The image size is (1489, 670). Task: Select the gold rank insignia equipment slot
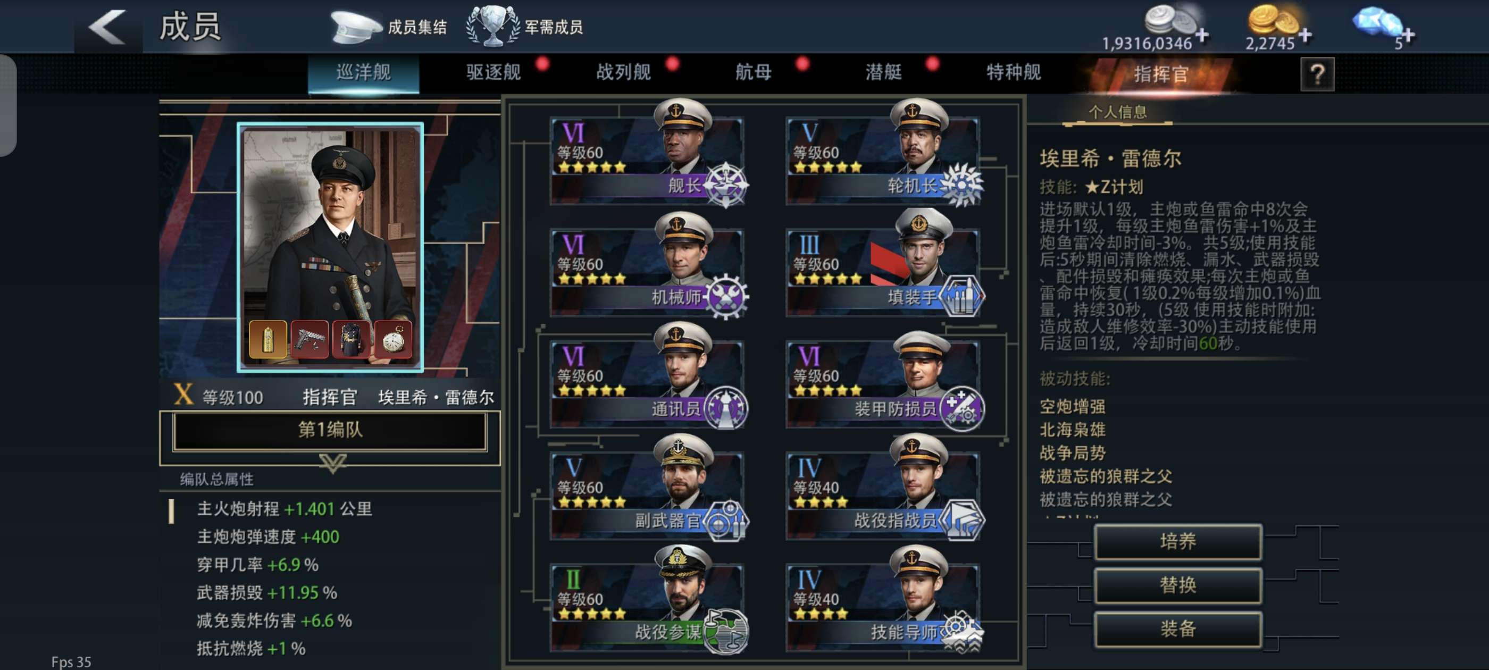click(x=267, y=339)
